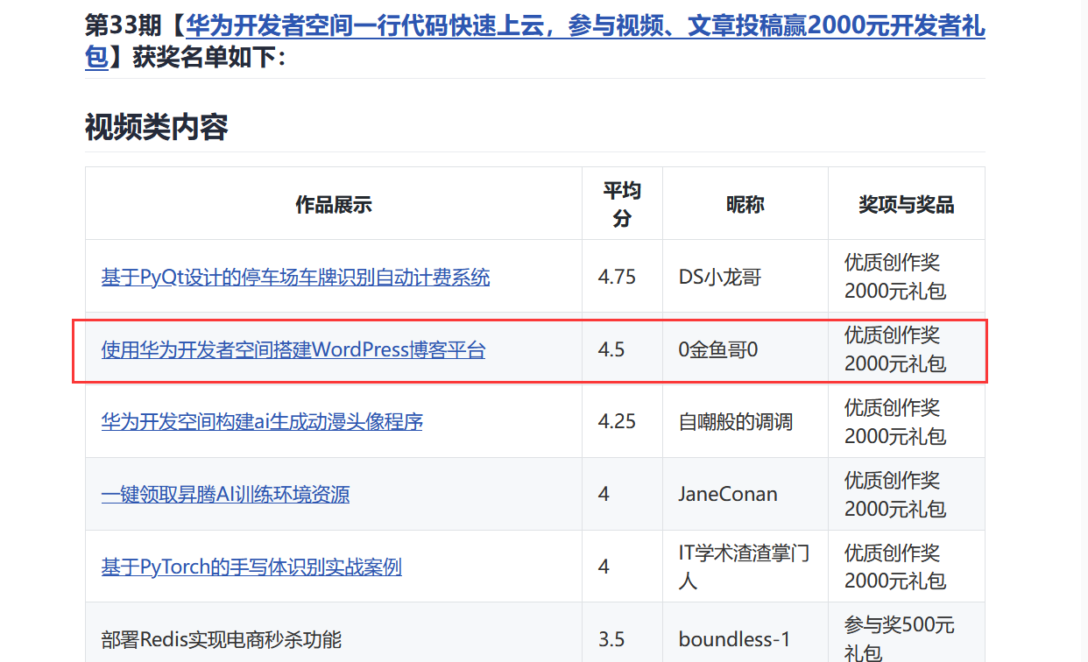
Task: Select nickname IT学术渣渣掌门人
Action: pyautogui.click(x=745, y=567)
